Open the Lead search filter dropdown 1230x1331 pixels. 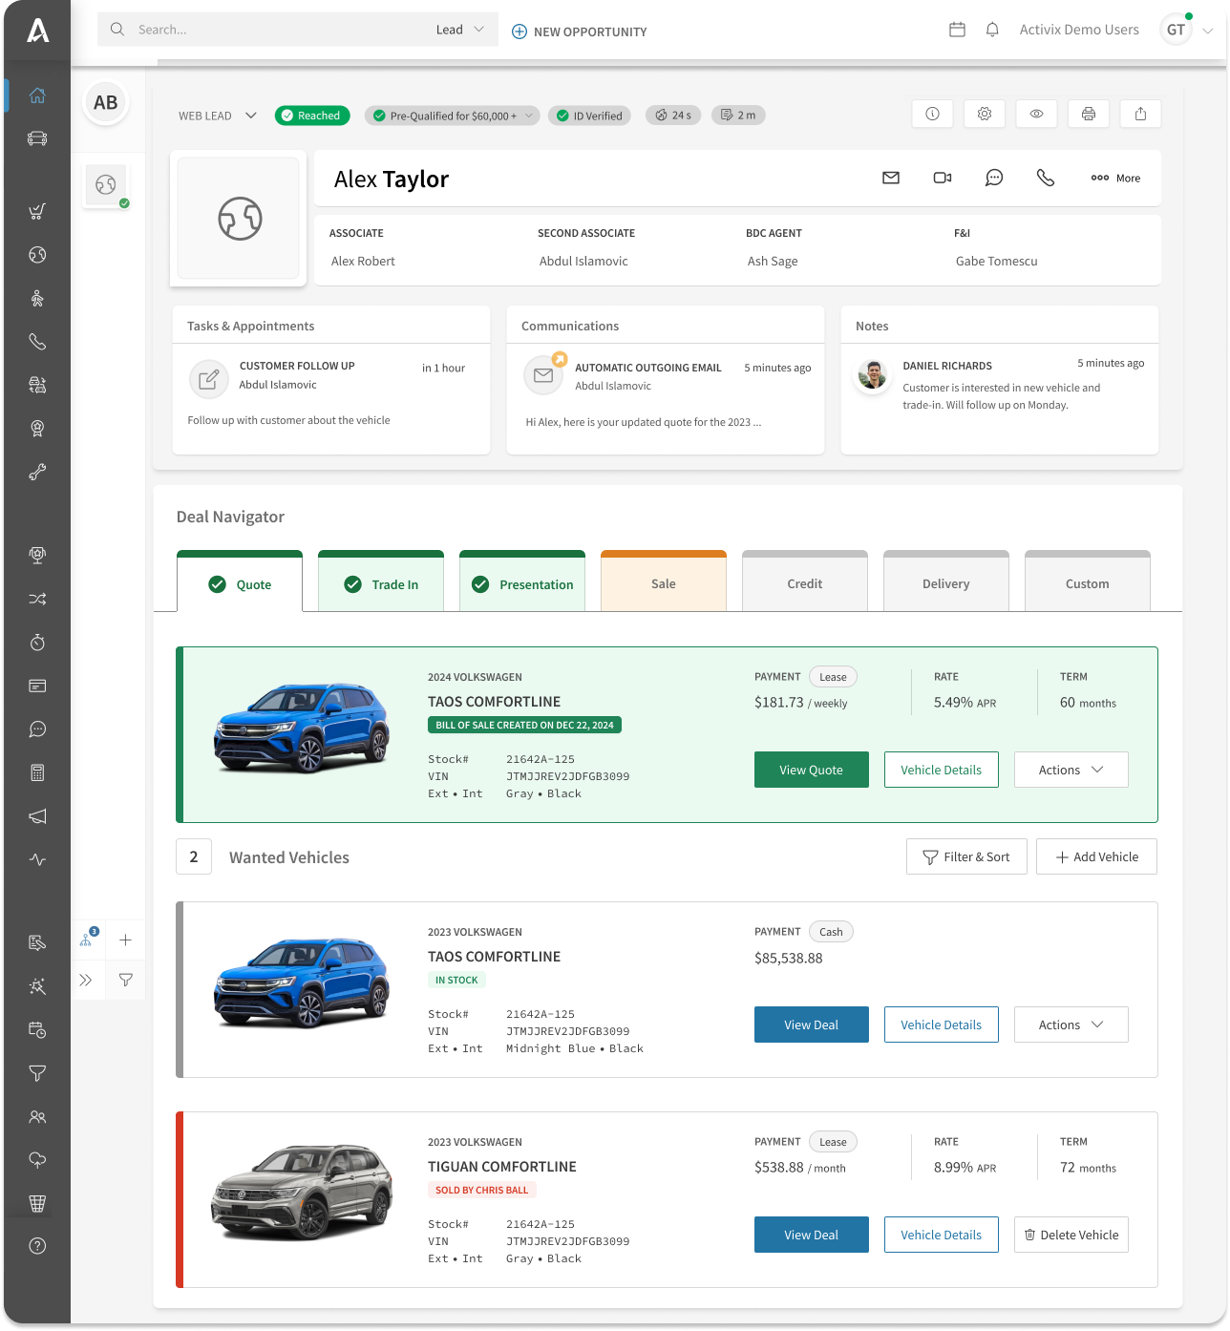point(461,30)
